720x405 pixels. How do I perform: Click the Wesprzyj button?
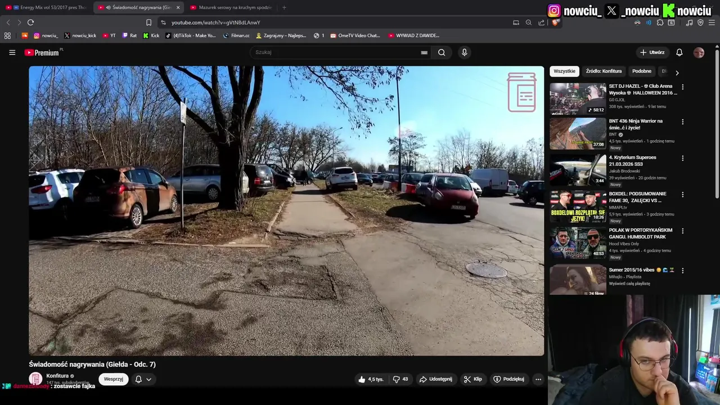pyautogui.click(x=114, y=379)
